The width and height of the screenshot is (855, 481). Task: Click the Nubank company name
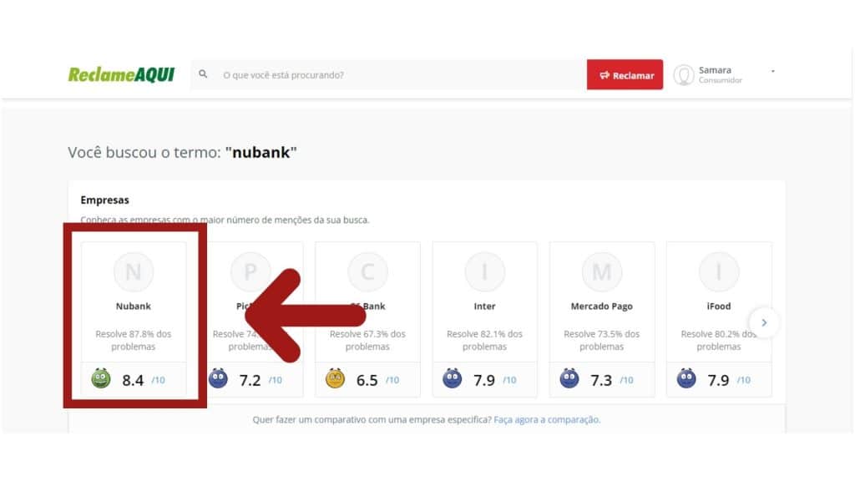(133, 306)
